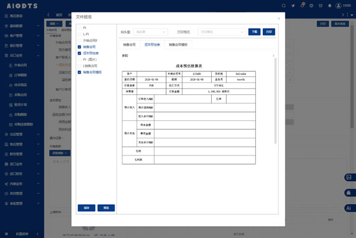This screenshot has width=356, height=238.
Task: Open 待采商品 in the sidebar
Action: coord(20,85)
